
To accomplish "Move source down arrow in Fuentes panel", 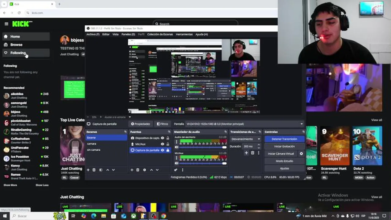I will tap(157, 170).
